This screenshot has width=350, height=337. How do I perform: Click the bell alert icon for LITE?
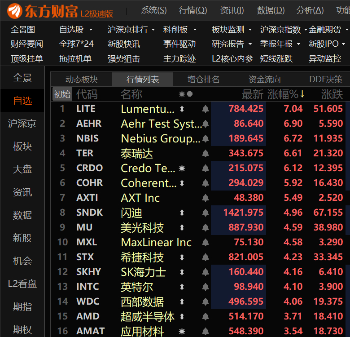[x=206, y=109]
